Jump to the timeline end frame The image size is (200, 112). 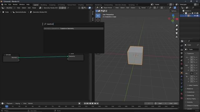pos(97,104)
